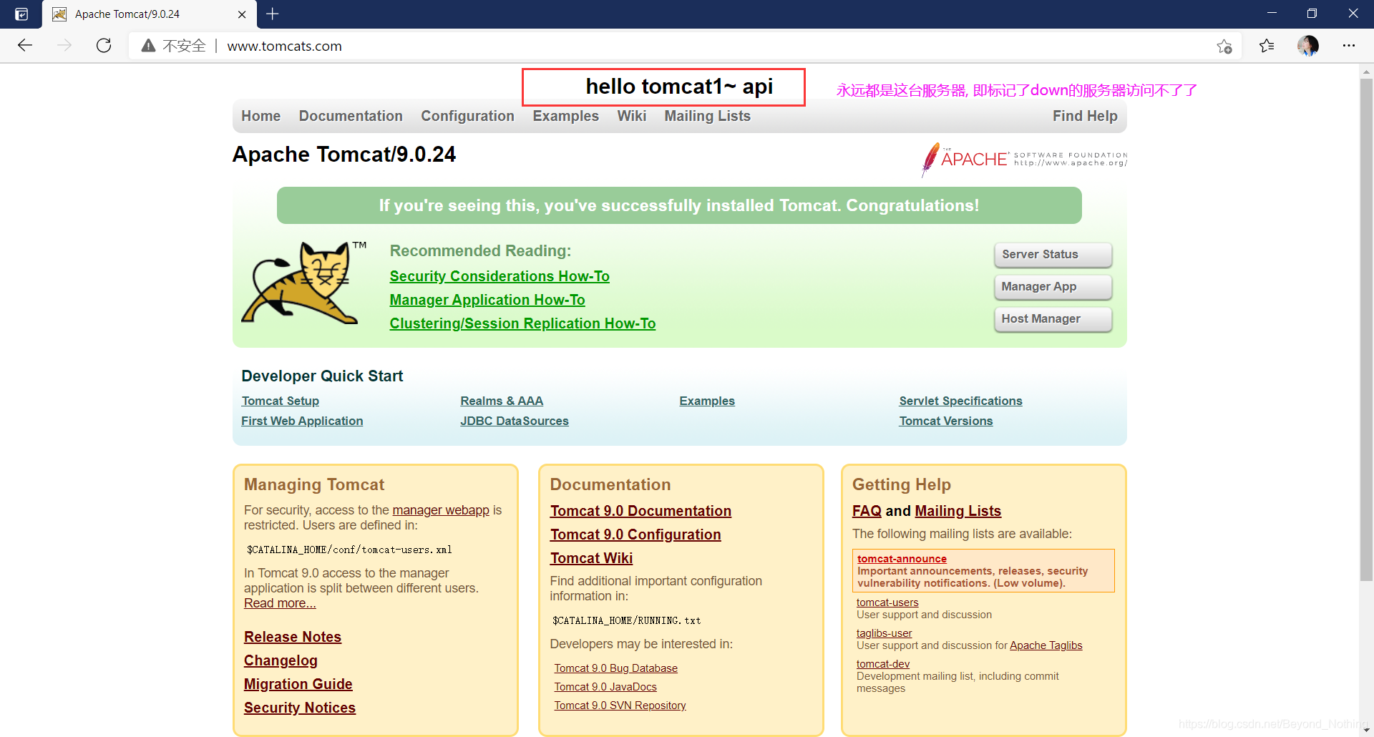The image size is (1374, 737).
Task: Click the browser forward arrow
Action: tap(64, 46)
